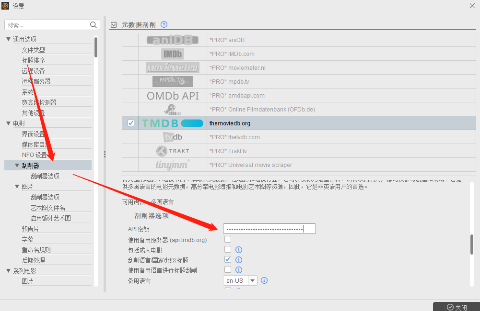Enable 使用备用语言进行标题刮削 checkbox

pos(227,269)
